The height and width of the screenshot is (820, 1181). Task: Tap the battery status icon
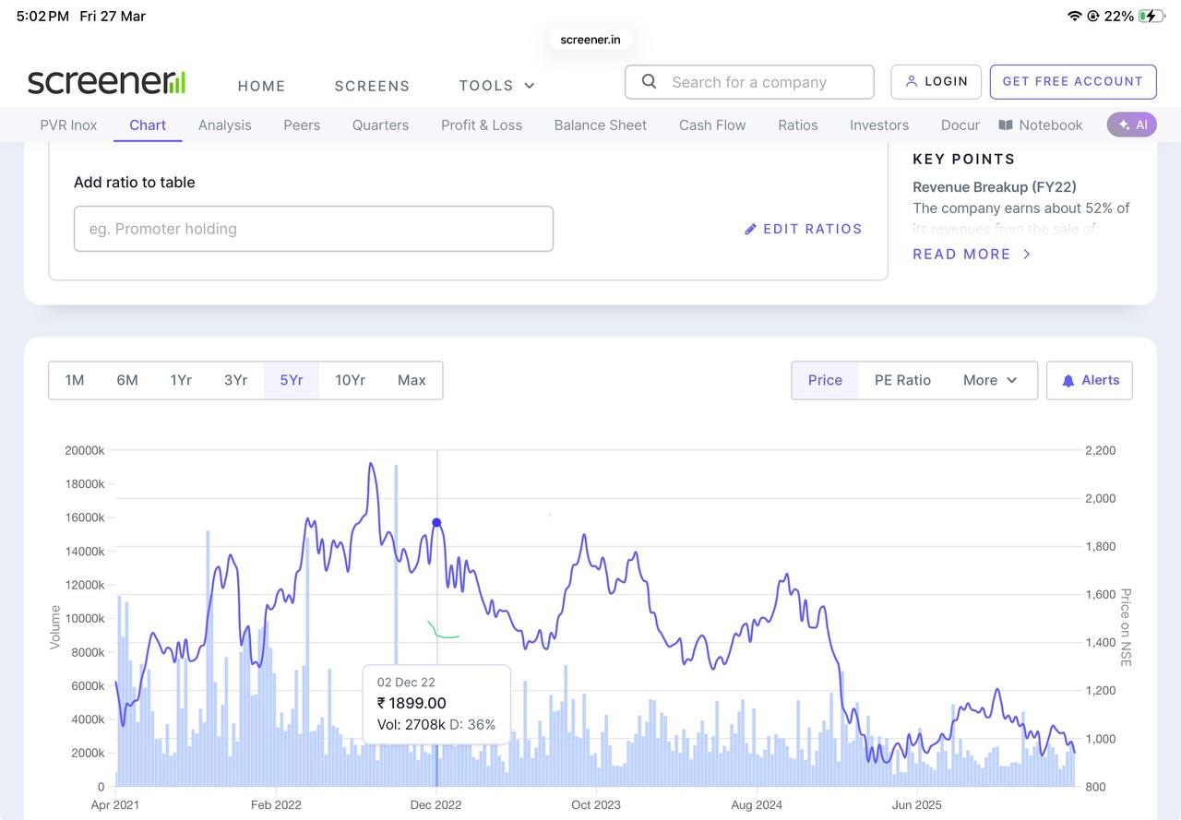click(1151, 16)
